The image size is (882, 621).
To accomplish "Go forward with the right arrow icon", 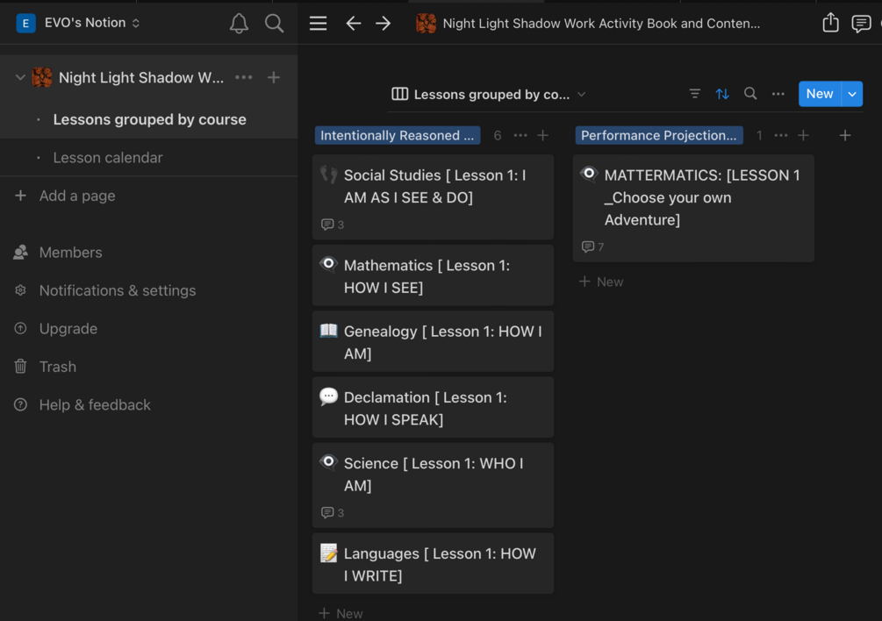I will 384,24.
